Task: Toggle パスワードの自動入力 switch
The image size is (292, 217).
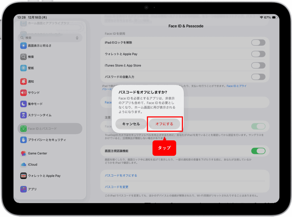Action: click(x=258, y=77)
